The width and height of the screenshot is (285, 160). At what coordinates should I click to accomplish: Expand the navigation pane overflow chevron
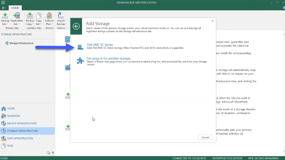click(x=53, y=153)
